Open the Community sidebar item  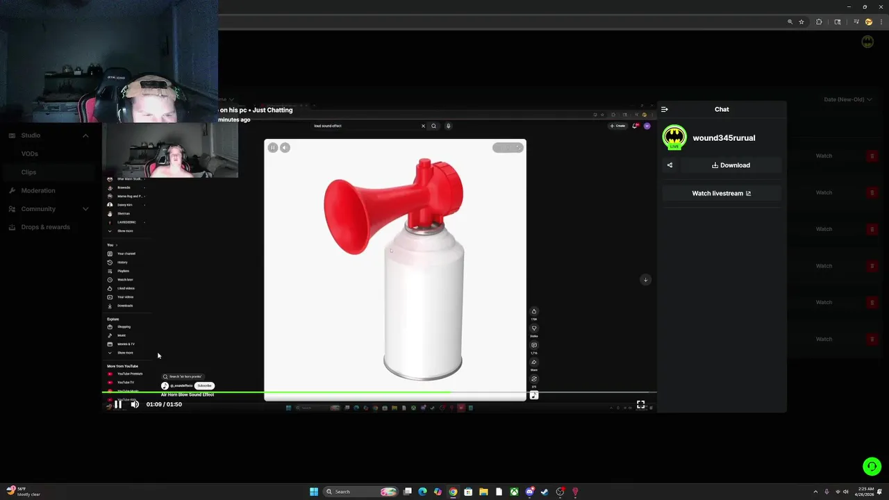[x=38, y=209]
